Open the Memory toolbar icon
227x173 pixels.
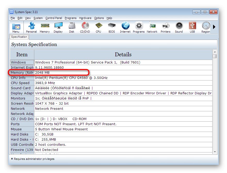(x=45, y=28)
